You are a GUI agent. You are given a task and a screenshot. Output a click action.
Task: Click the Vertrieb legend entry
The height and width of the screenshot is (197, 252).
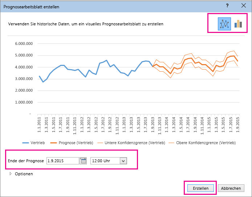pos(33,143)
